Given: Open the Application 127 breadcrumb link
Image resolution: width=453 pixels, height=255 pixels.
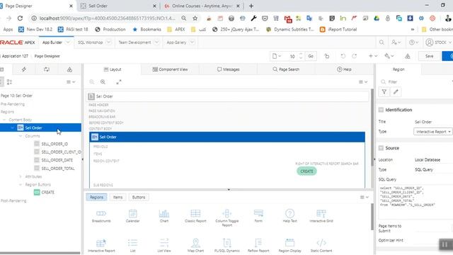Looking at the screenshot, I should [15, 56].
